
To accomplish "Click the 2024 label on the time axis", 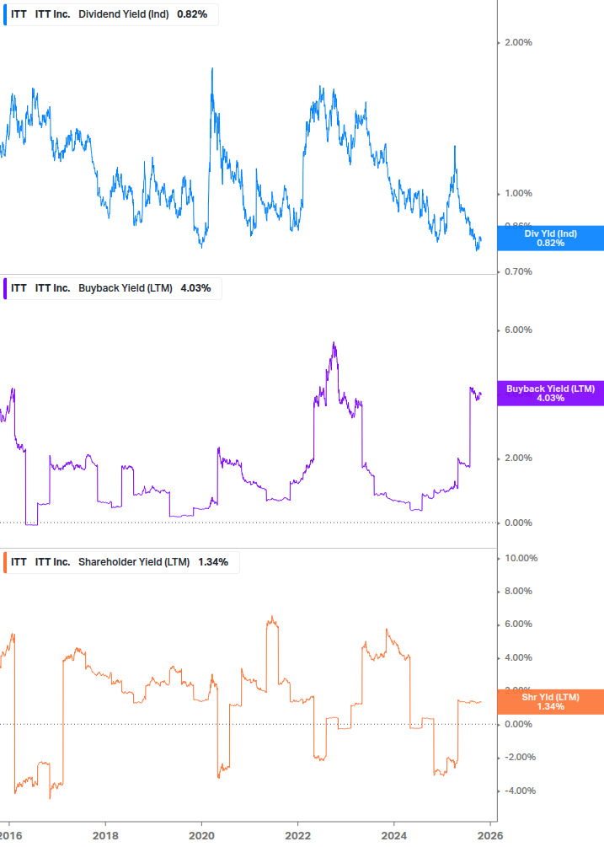I will tap(394, 835).
